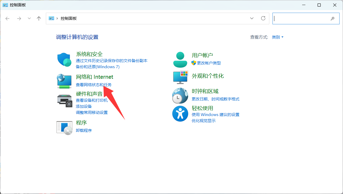Click the navigate up arrow button

pyautogui.click(x=39, y=18)
